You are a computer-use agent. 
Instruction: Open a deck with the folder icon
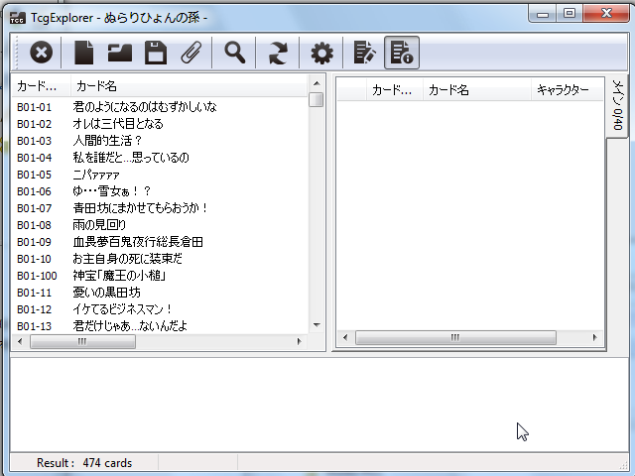120,53
